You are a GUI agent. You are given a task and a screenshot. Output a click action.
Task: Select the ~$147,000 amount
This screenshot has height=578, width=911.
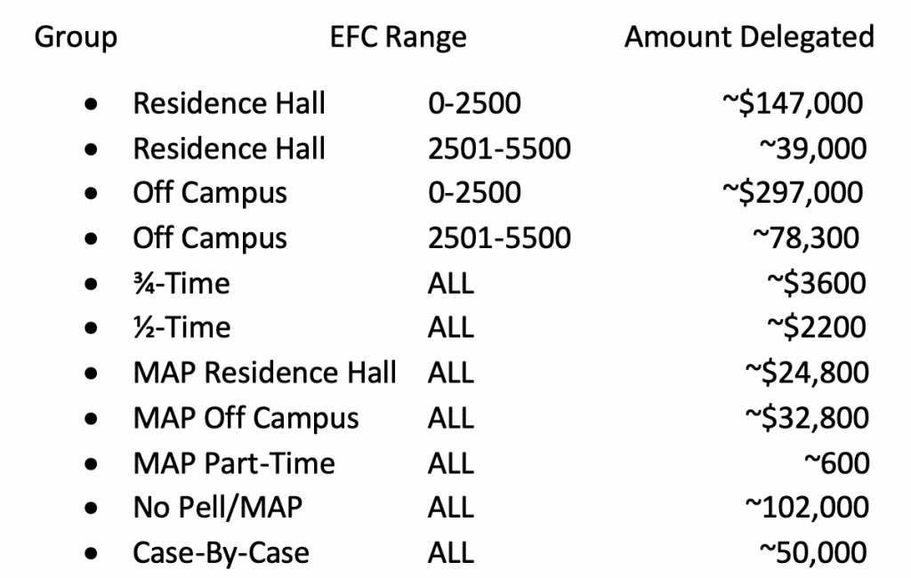793,103
